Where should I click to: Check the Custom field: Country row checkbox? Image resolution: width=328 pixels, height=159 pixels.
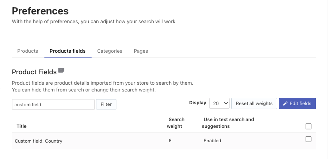click(x=308, y=139)
